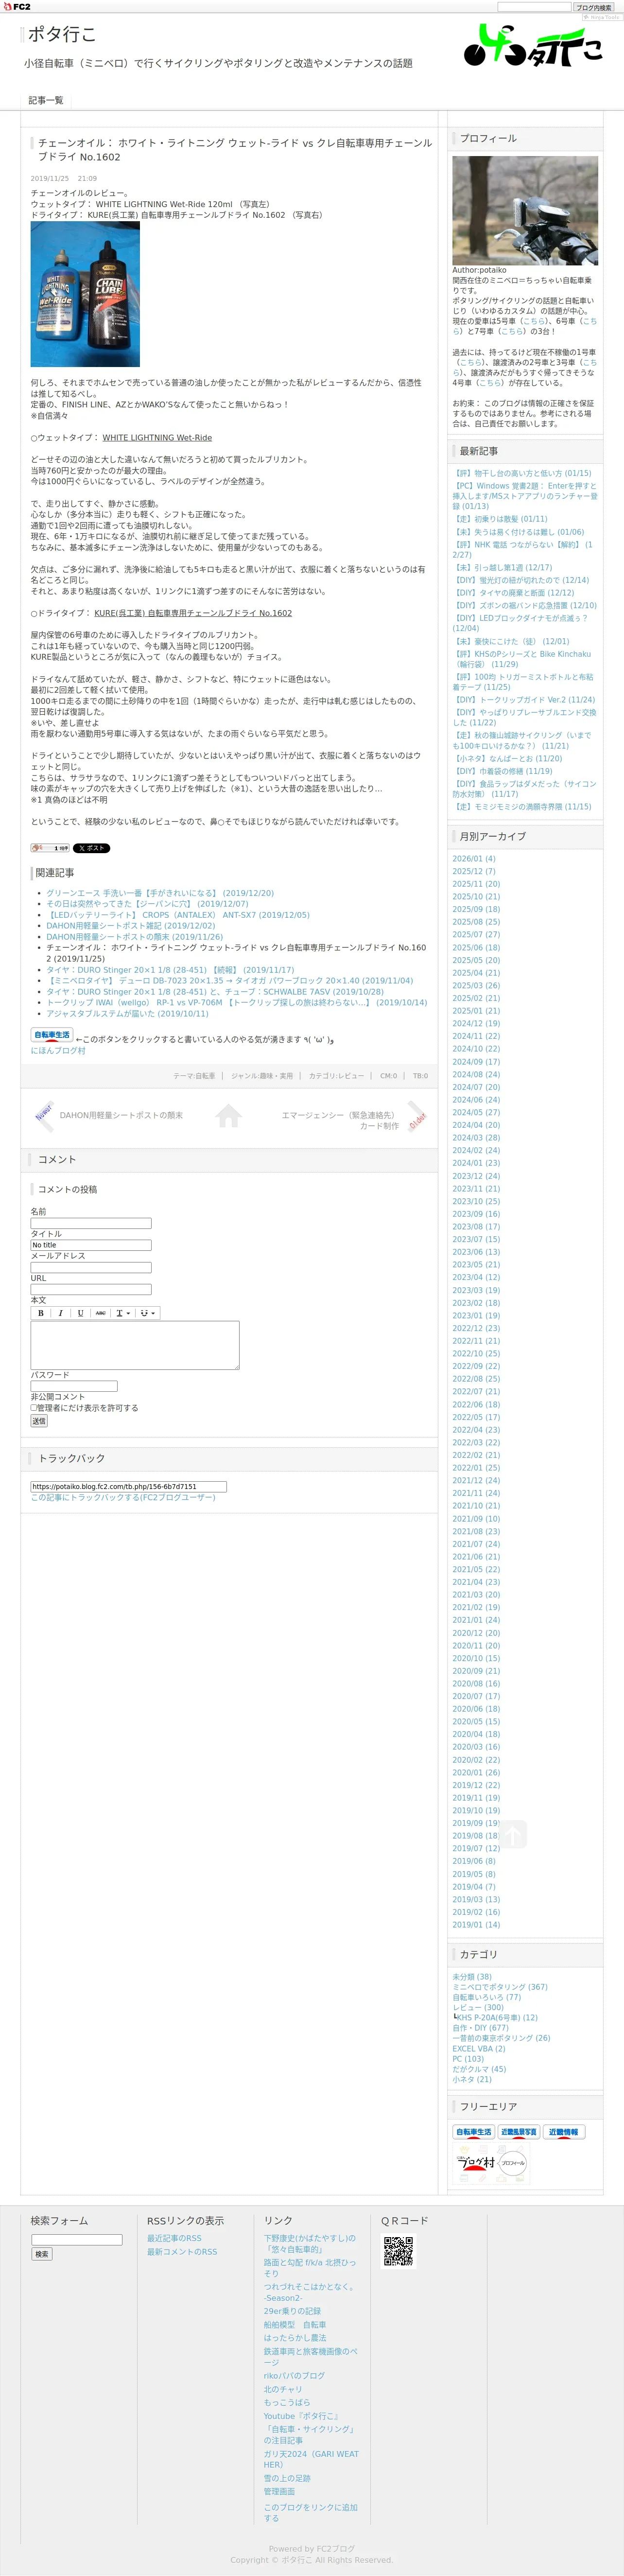The height and width of the screenshot is (2576, 624).
Task: Click the blog title ポタ行こ heading
Action: pos(61,34)
